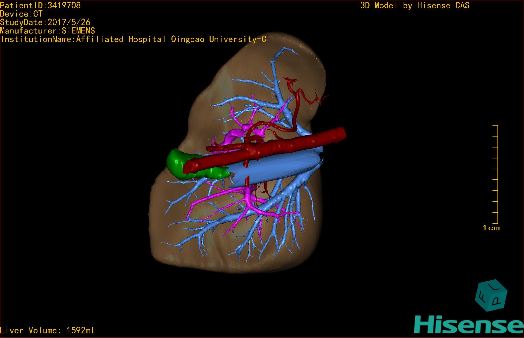Select the InstitutionName text line
This screenshot has height=338, width=524.
[x=133, y=39]
